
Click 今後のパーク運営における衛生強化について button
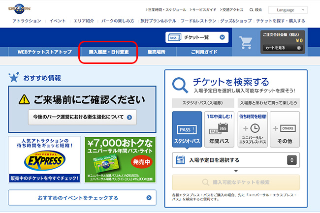pyautogui.click(x=82, y=117)
